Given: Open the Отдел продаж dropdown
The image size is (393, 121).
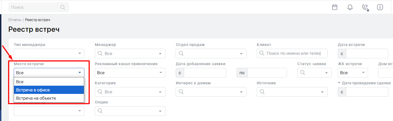Looking at the screenshot, I should [211, 54].
